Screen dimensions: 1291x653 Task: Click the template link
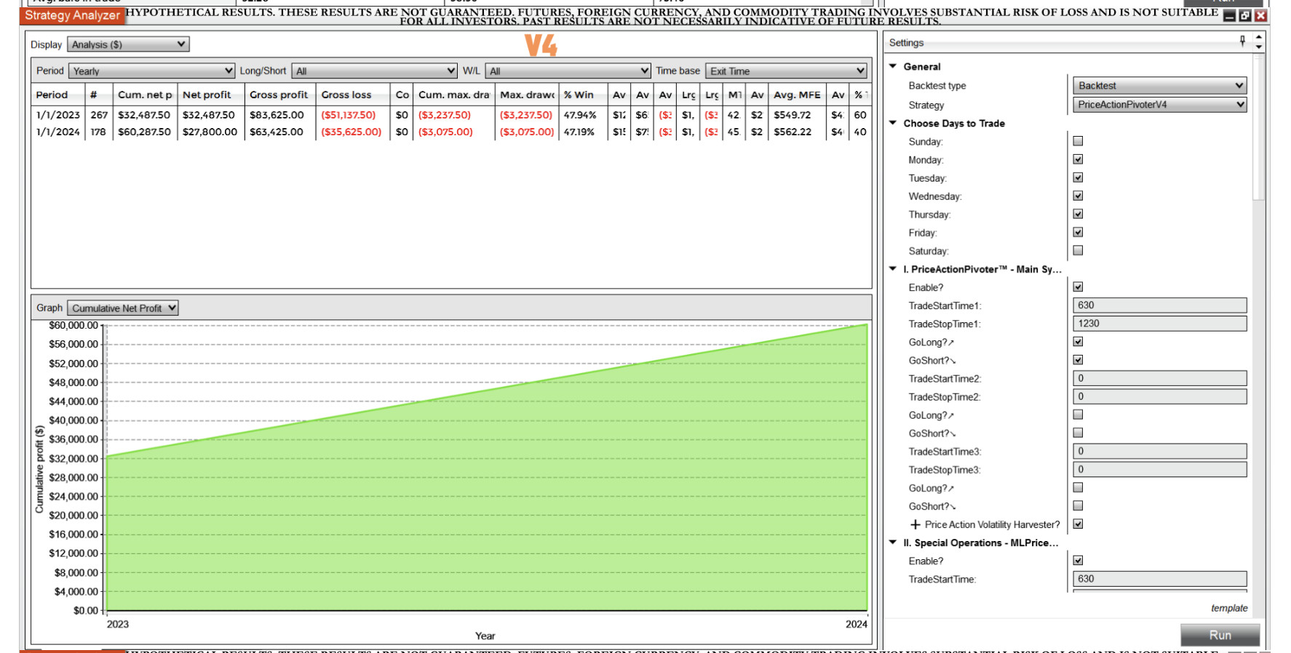tap(1228, 608)
